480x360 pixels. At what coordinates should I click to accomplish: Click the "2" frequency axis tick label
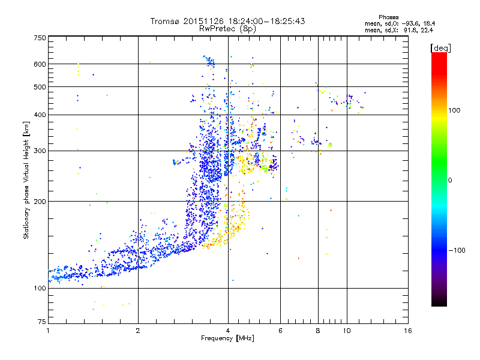pyautogui.click(x=138, y=331)
